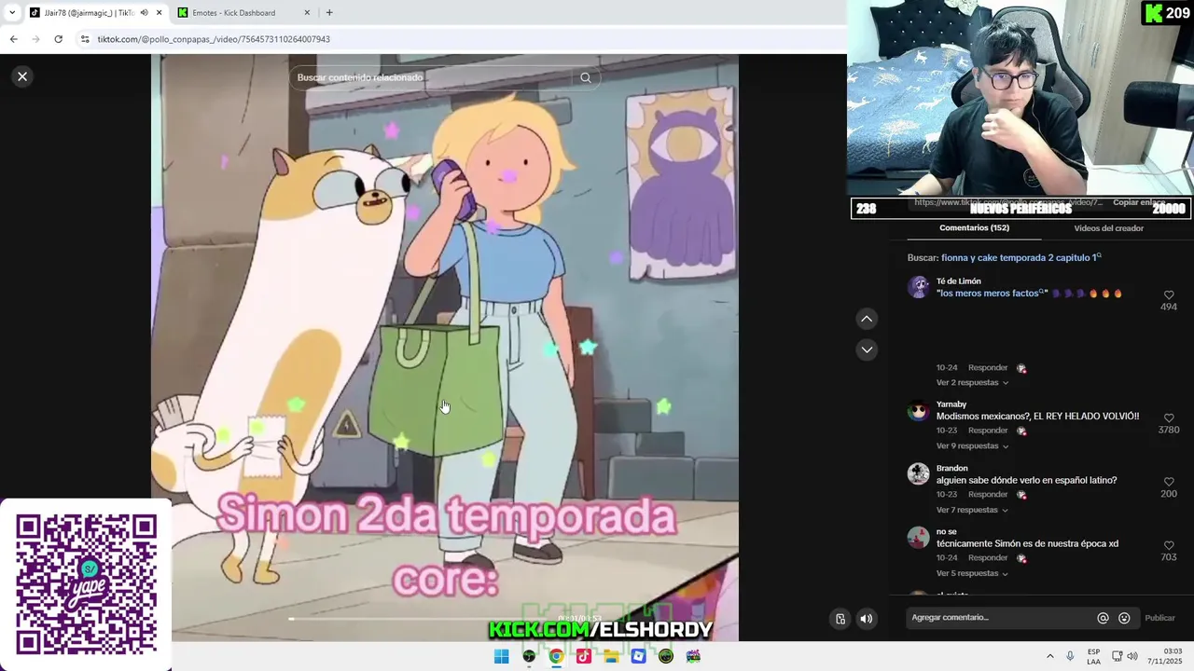This screenshot has height=671, width=1194.
Task: Click the auto-scroll icon beside the volume button
Action: [840, 618]
